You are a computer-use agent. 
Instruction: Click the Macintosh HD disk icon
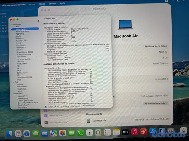[x=88, y=121]
